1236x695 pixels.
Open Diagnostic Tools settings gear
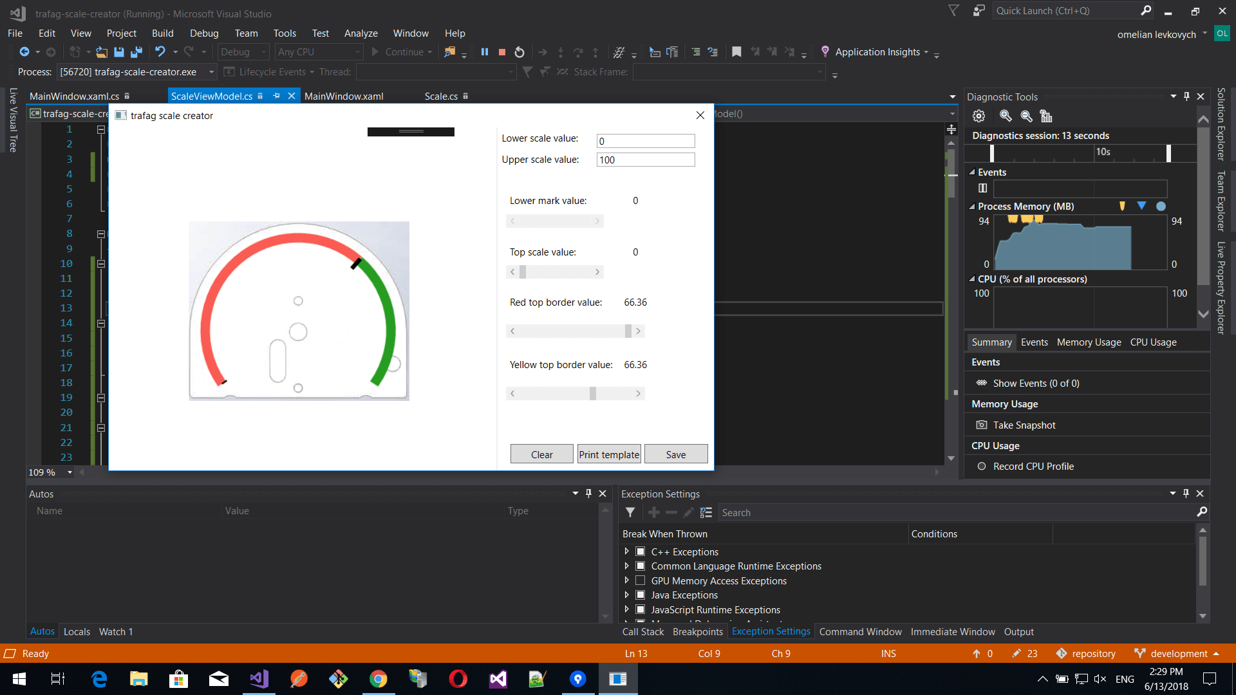979,116
